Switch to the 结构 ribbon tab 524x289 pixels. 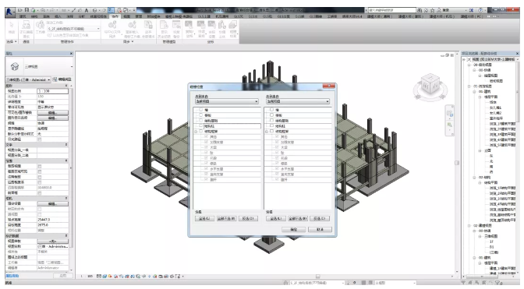[x=34, y=16]
